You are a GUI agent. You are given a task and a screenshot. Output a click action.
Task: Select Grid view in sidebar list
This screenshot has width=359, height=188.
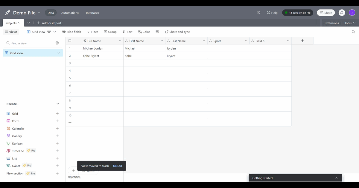[33, 53]
